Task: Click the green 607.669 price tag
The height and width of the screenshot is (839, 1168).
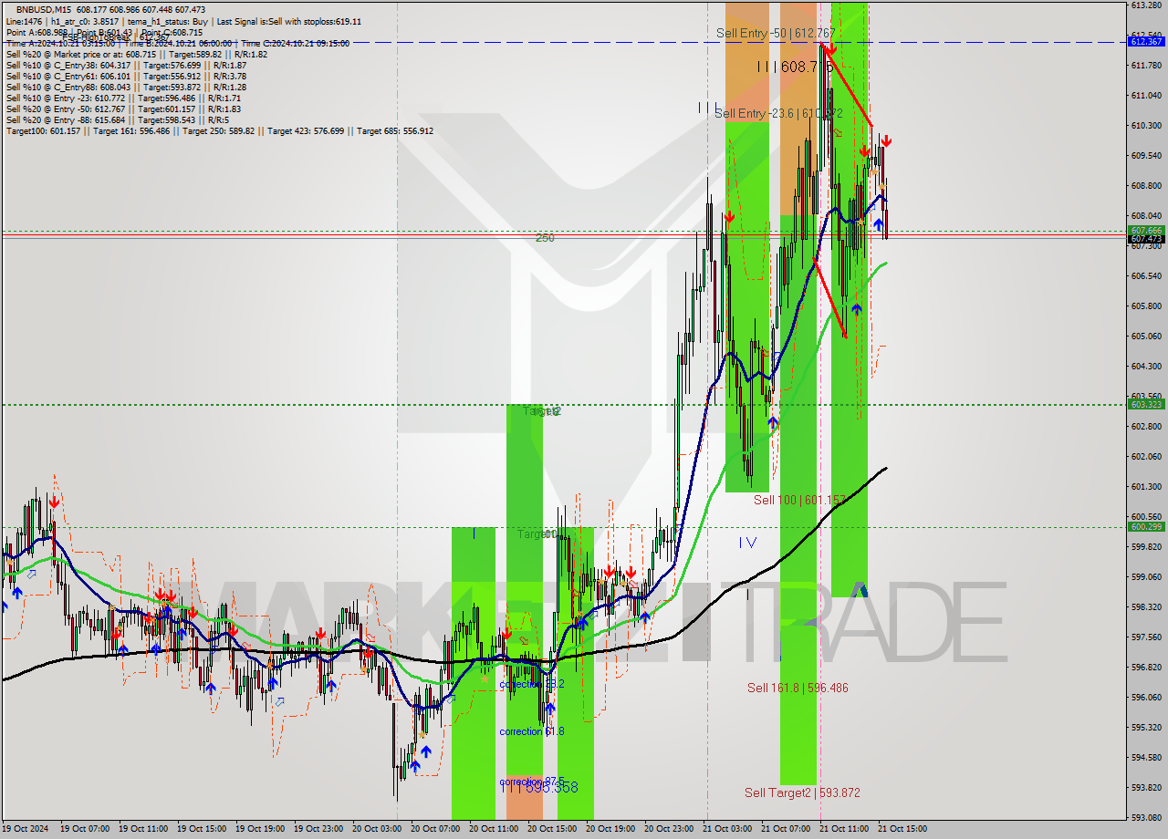Action: (x=1146, y=231)
